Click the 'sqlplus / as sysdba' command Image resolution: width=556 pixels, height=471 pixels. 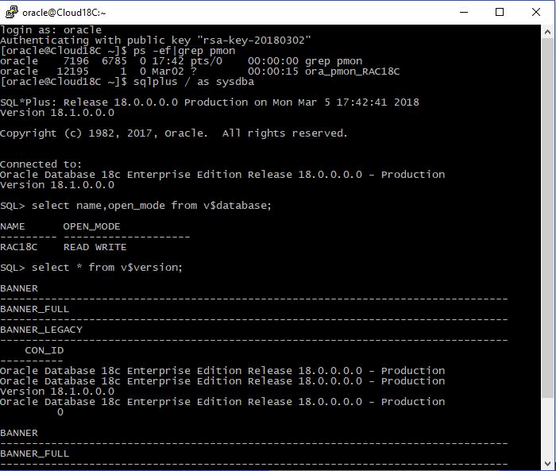click(x=194, y=82)
